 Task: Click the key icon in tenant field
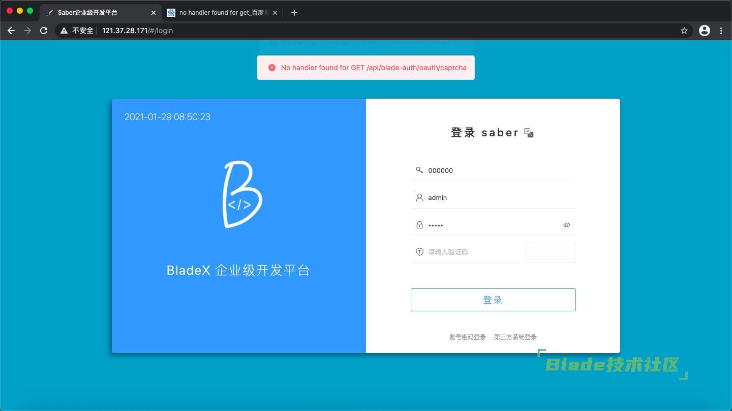pos(419,170)
